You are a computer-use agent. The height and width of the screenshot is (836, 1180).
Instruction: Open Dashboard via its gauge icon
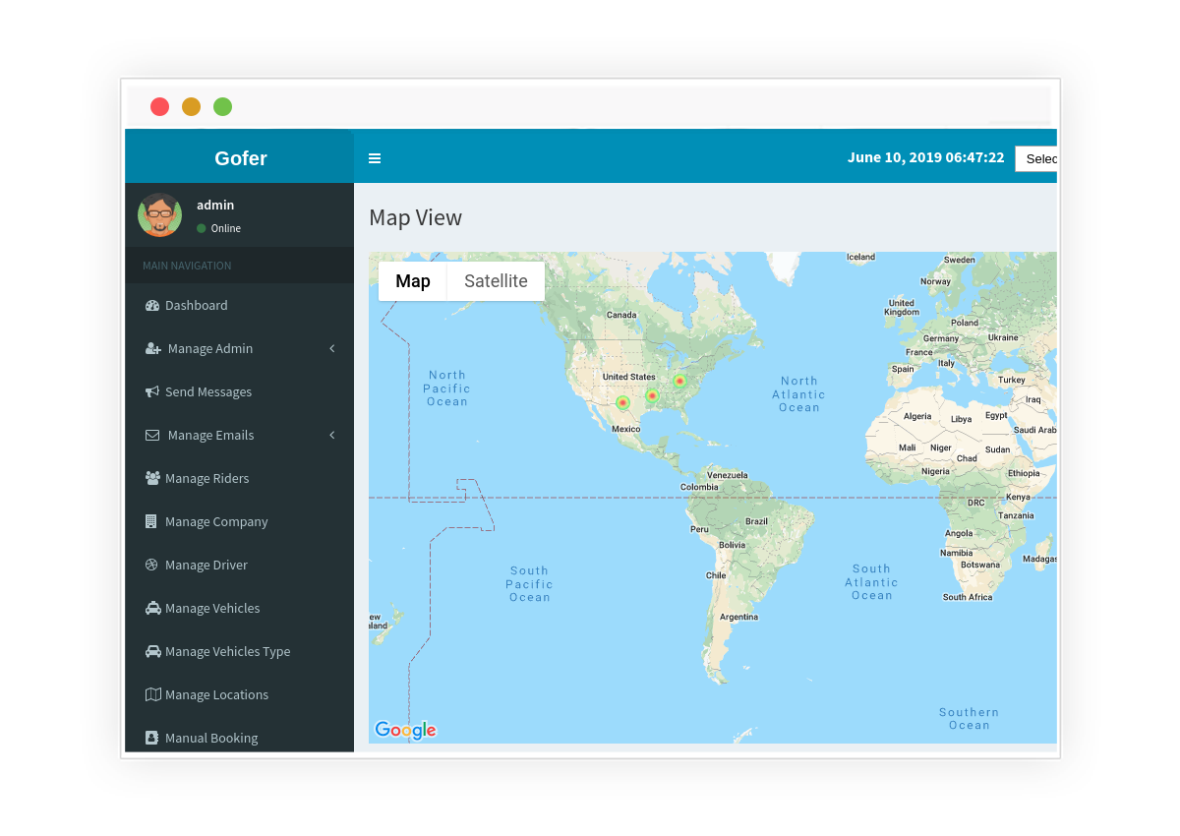(x=152, y=305)
